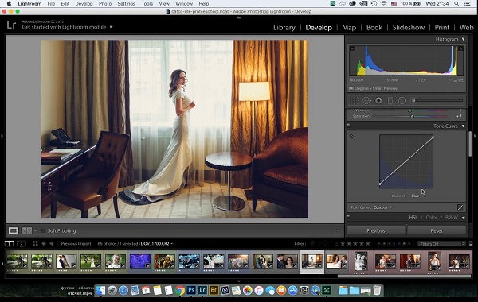
Task: Select the Radial Filter tool
Action: [x=402, y=100]
